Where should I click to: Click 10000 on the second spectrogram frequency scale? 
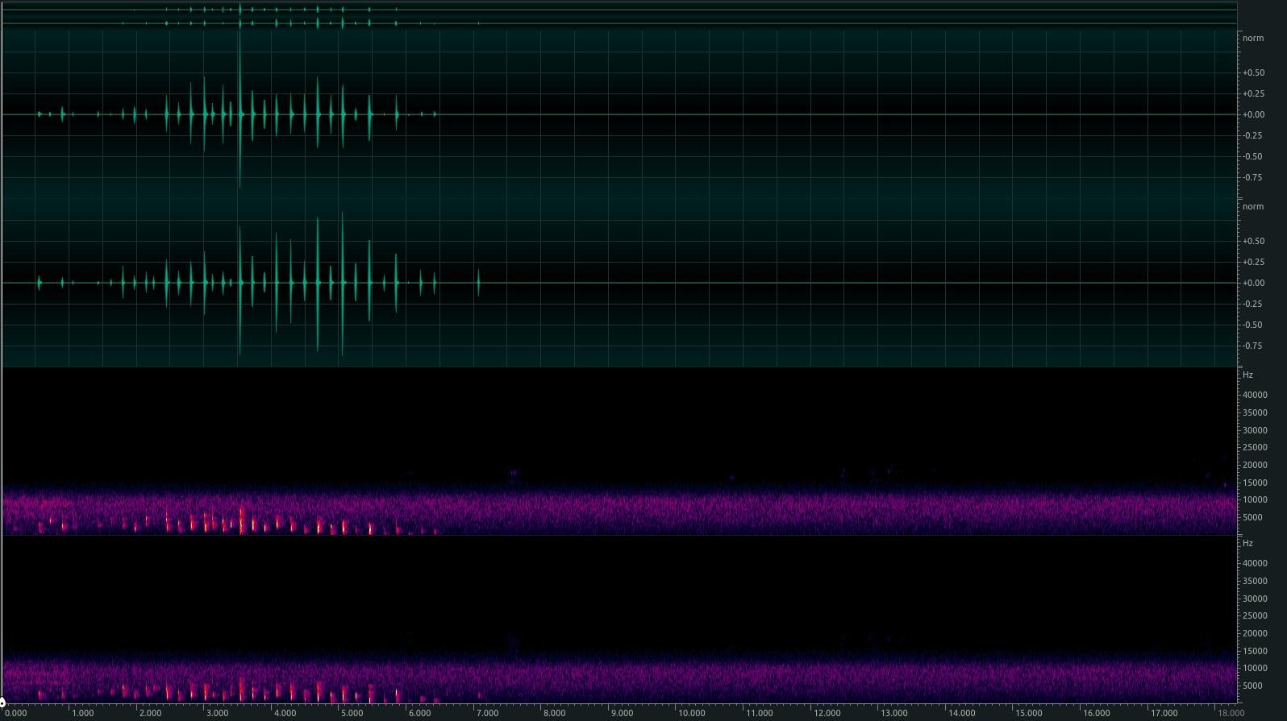tap(1255, 668)
